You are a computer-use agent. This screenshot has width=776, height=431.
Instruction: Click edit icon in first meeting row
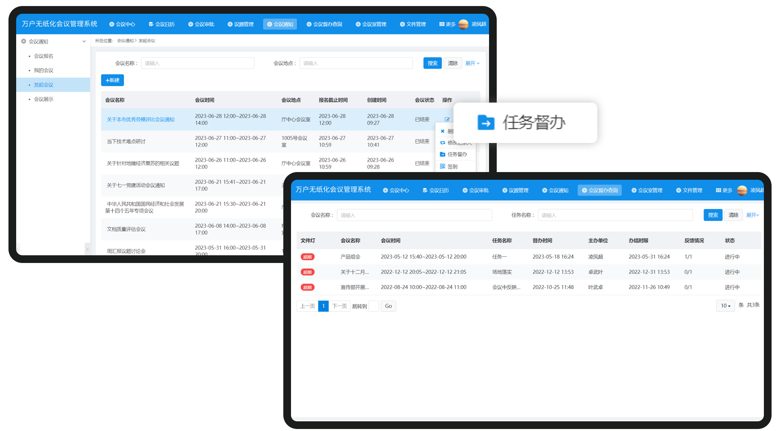(447, 119)
